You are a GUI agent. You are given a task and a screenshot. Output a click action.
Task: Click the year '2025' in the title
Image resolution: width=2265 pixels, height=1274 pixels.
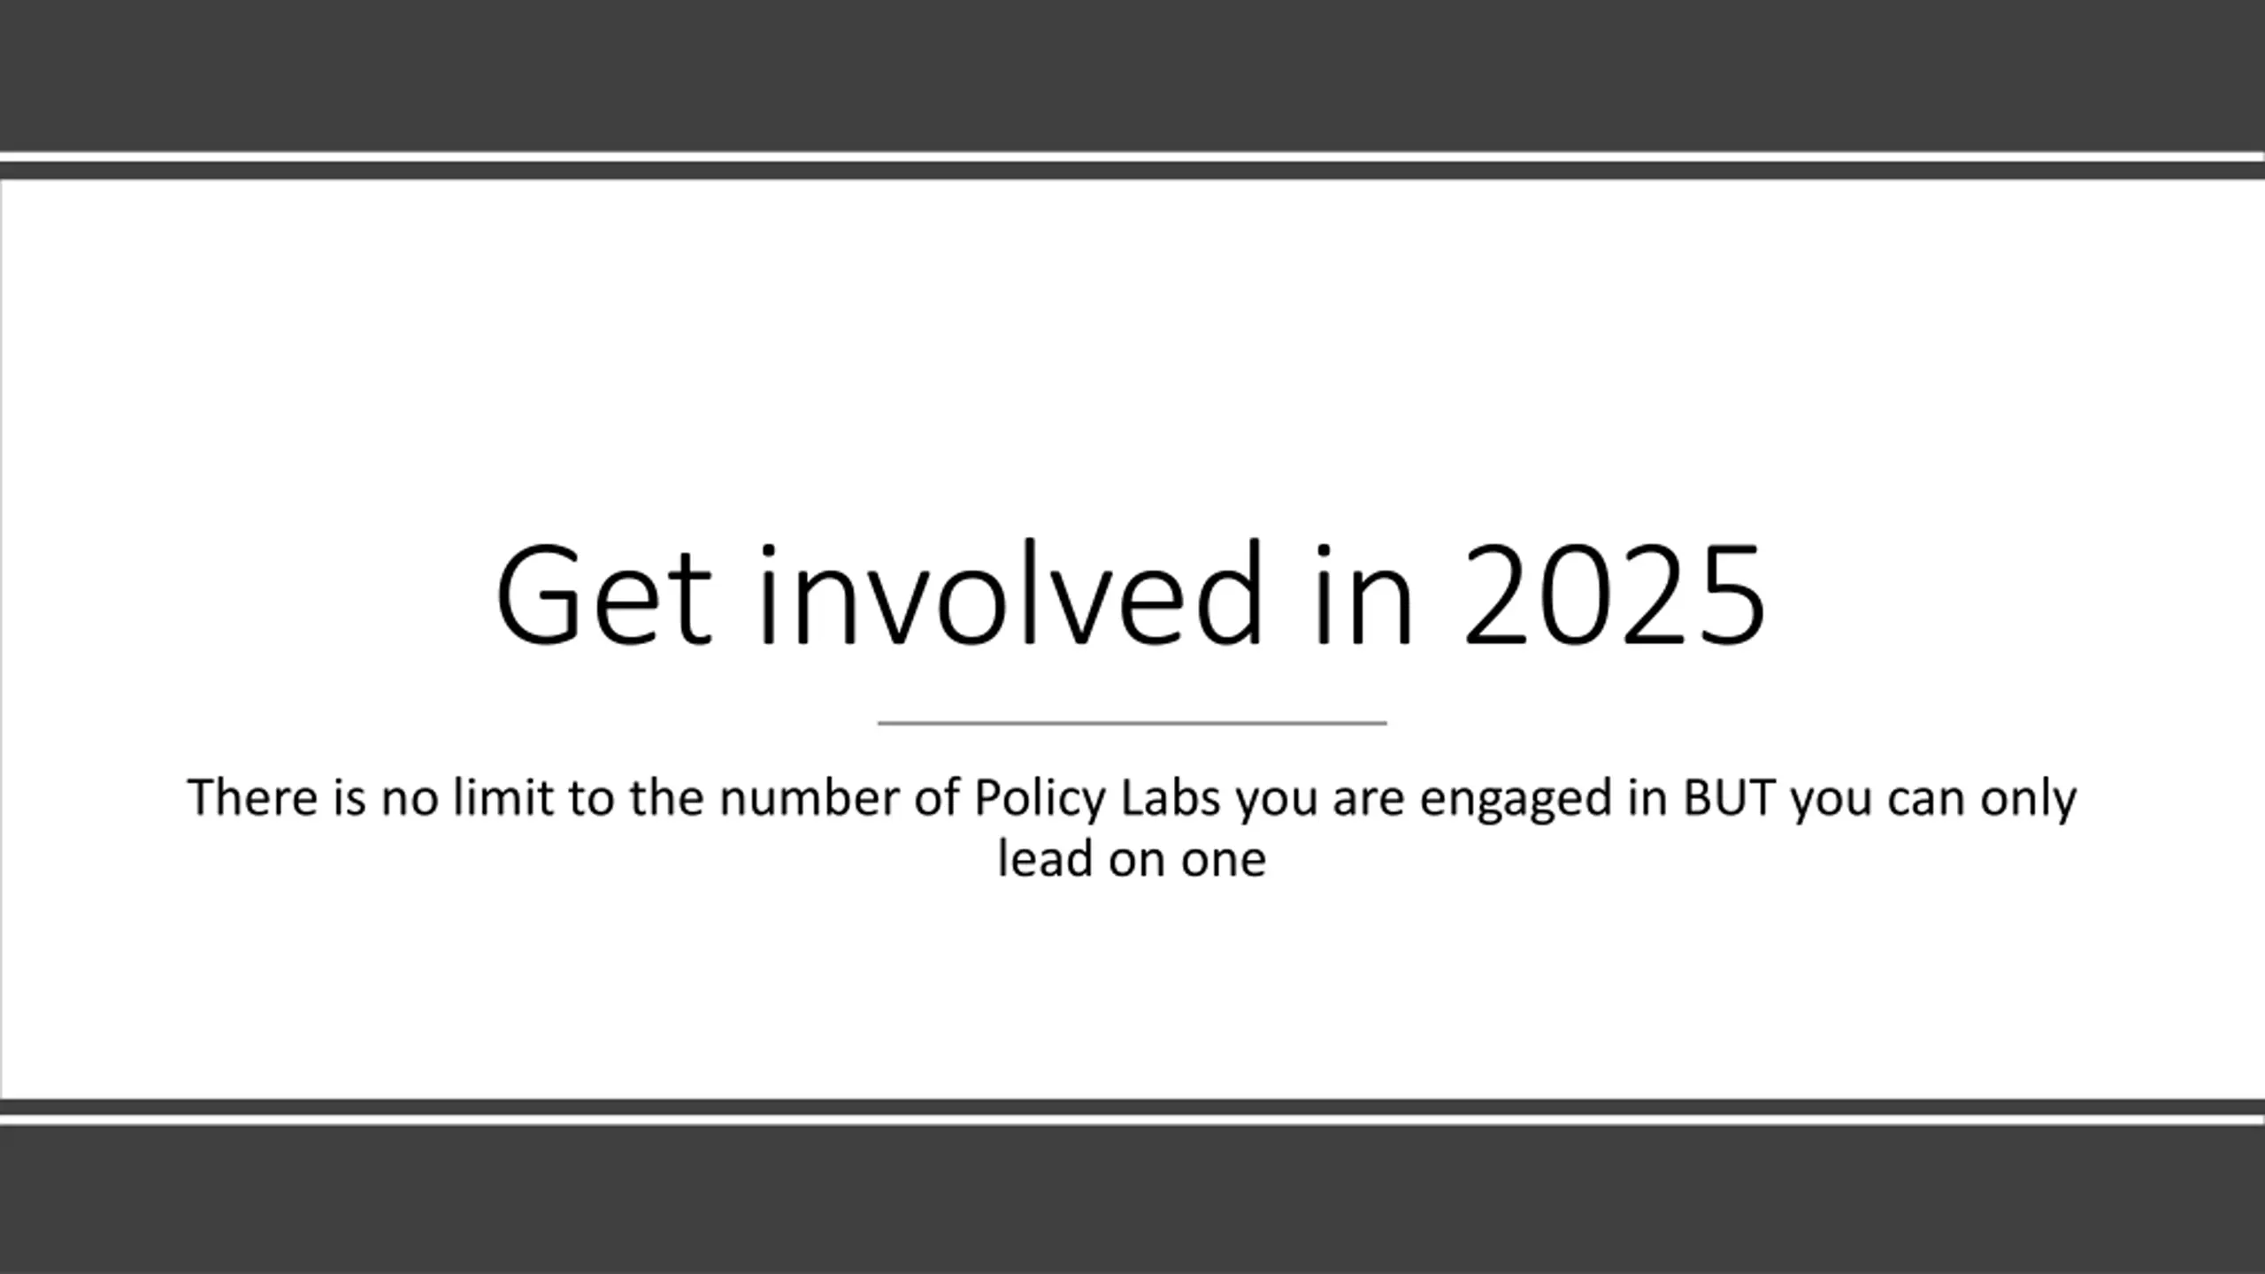[x=1615, y=595]
